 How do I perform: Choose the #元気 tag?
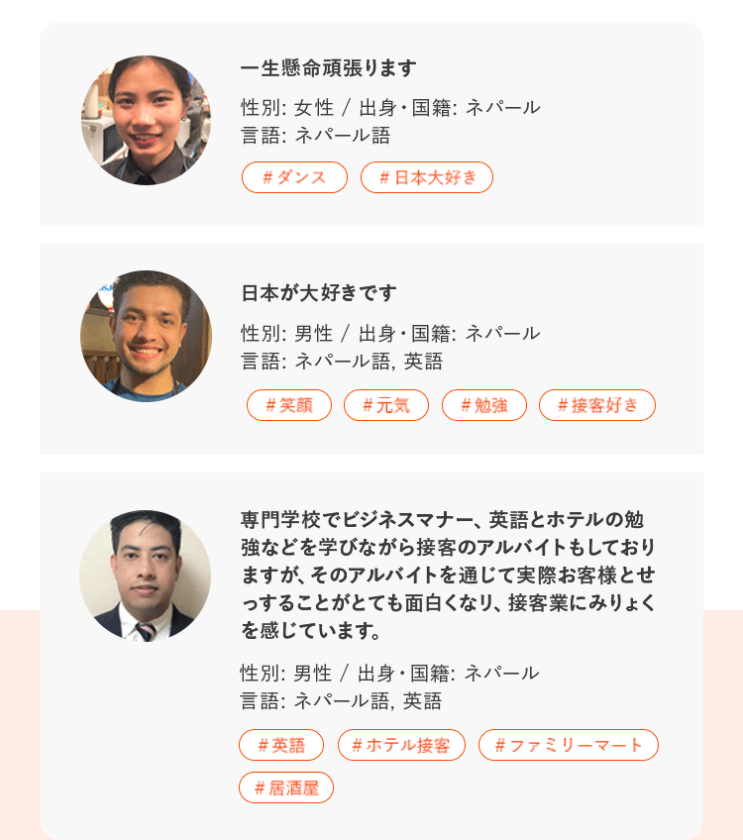[x=386, y=405]
